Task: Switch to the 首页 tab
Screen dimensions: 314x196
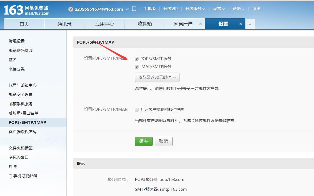Action: point(24,24)
